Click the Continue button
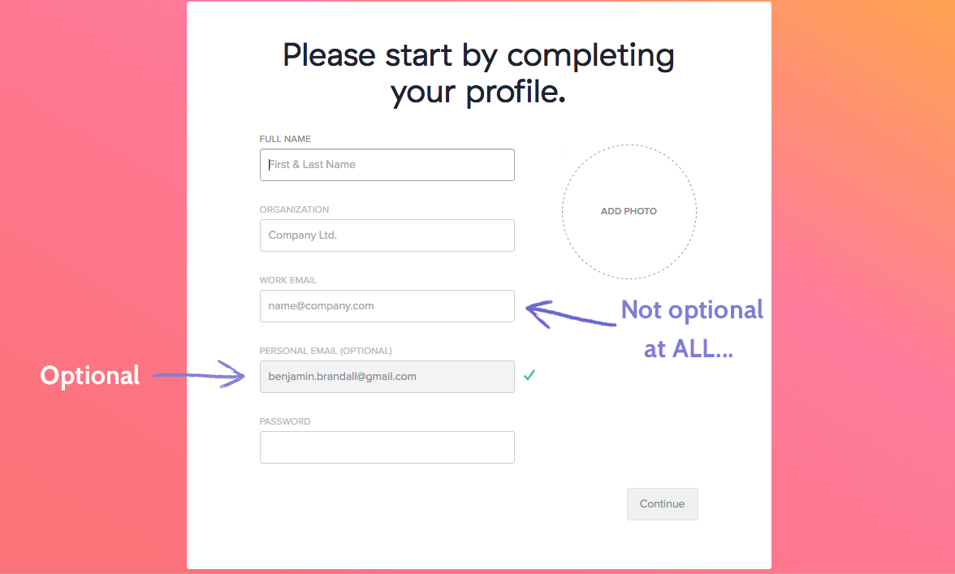The height and width of the screenshot is (574, 955). (663, 504)
